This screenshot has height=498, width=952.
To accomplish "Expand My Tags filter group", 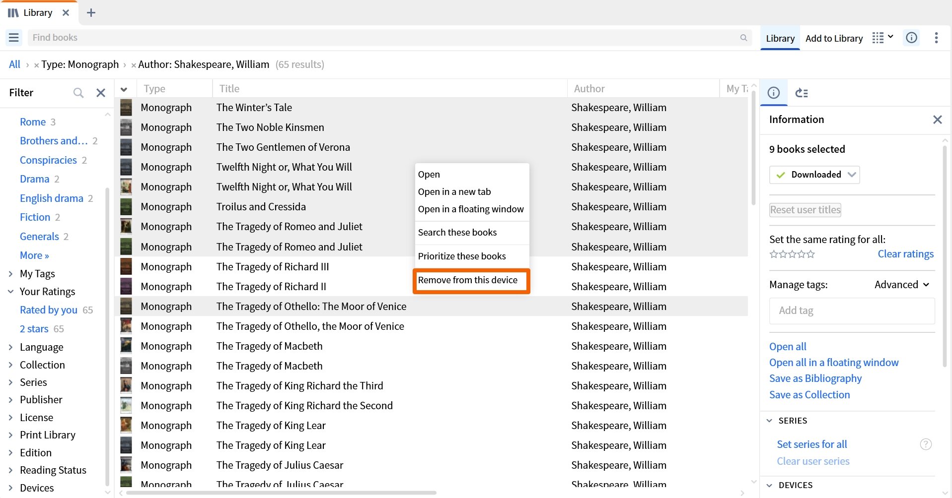I will tap(10, 274).
